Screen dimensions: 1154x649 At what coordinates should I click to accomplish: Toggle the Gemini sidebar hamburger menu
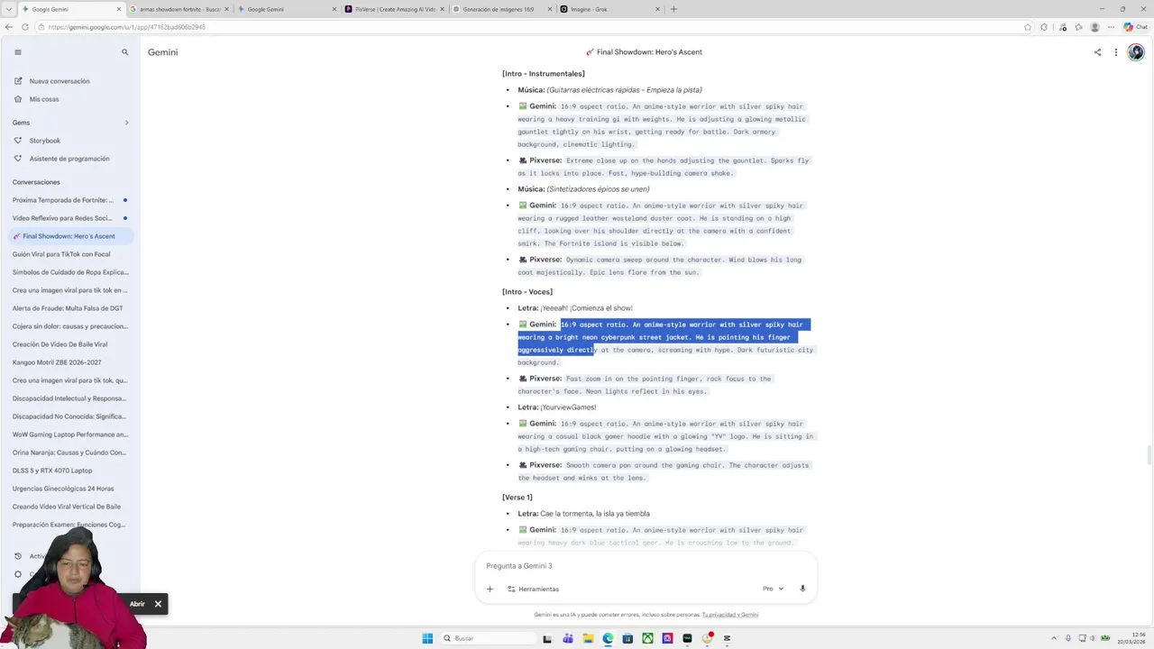(x=17, y=52)
